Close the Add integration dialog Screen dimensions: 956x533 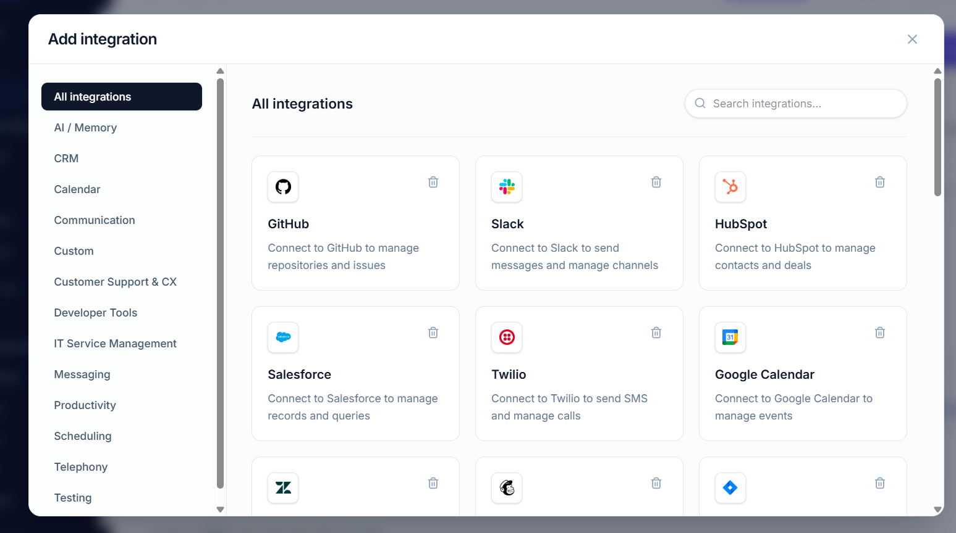[912, 39]
